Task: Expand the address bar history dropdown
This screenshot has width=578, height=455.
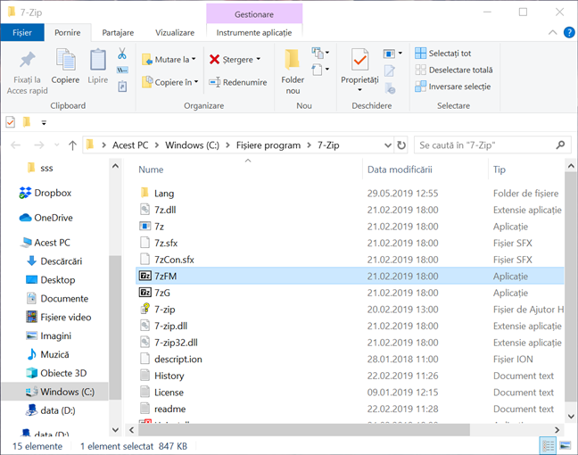Action: click(388, 145)
